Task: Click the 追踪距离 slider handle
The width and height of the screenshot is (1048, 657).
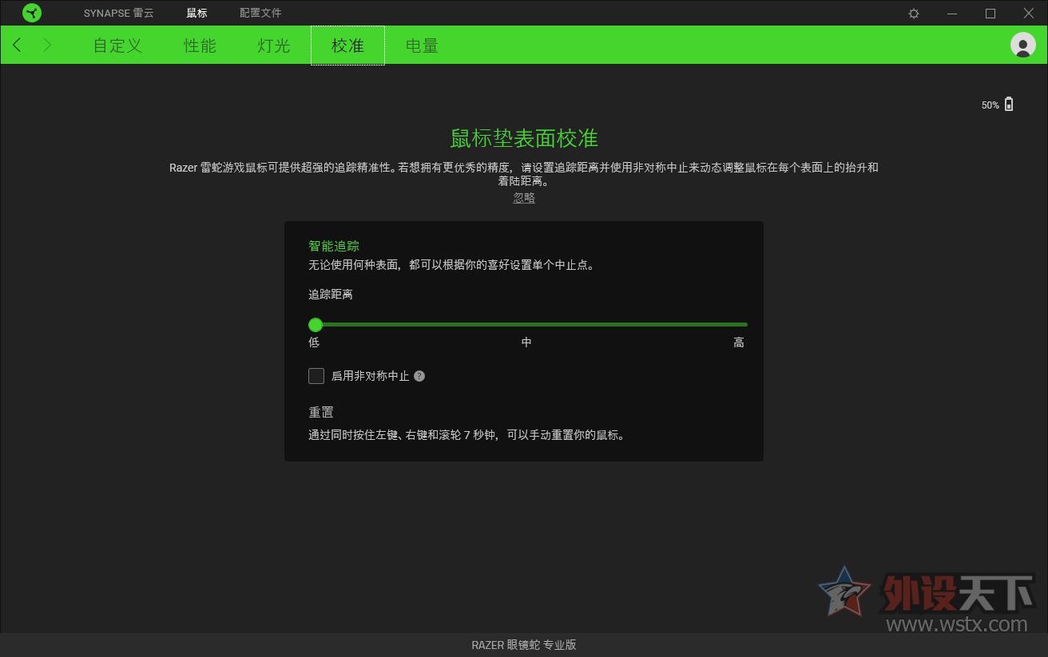Action: tap(316, 325)
